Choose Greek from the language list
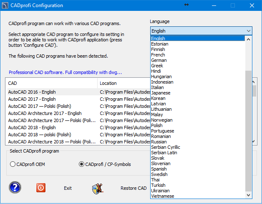Screen dimensions: 262x204 coord(198,66)
